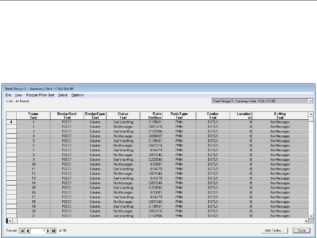Click the Status column header
This screenshot has width=317, height=238.
point(123,116)
